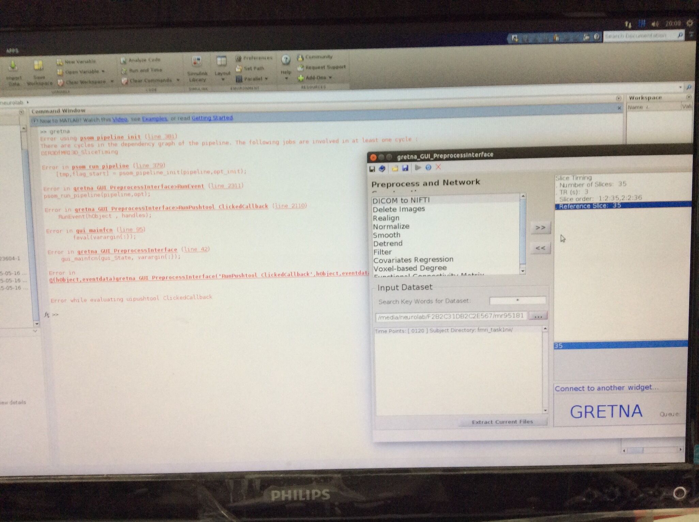Click the power/settings gear in top panel
The height and width of the screenshot is (522, 699).
tap(689, 23)
